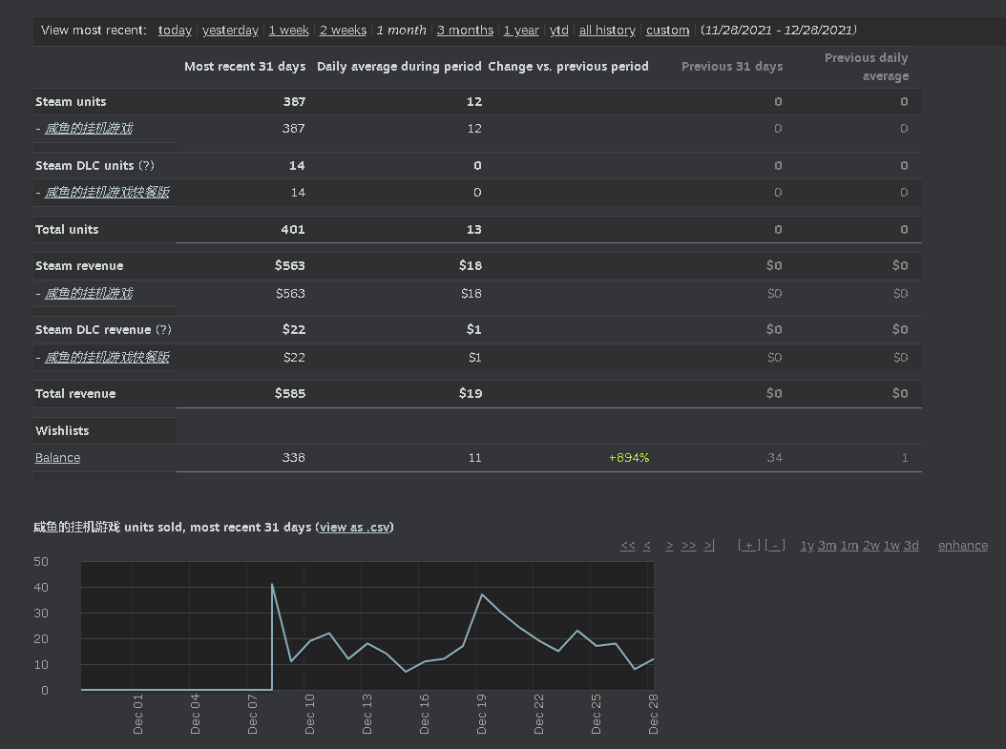Click the enhance chart link
Screen dimensions: 1006x749
[x=962, y=546]
